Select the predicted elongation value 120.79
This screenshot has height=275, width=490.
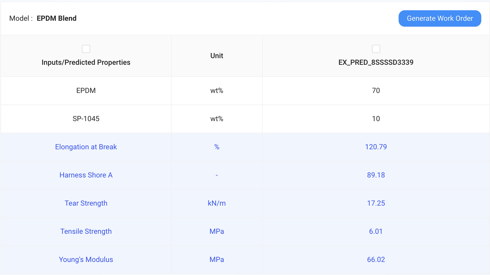click(376, 147)
